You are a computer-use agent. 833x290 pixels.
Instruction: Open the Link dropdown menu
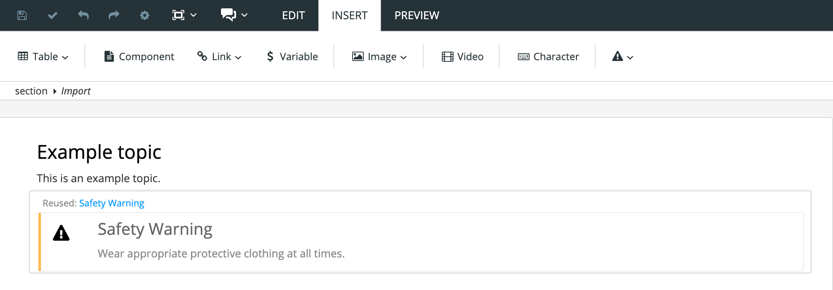[x=219, y=56]
